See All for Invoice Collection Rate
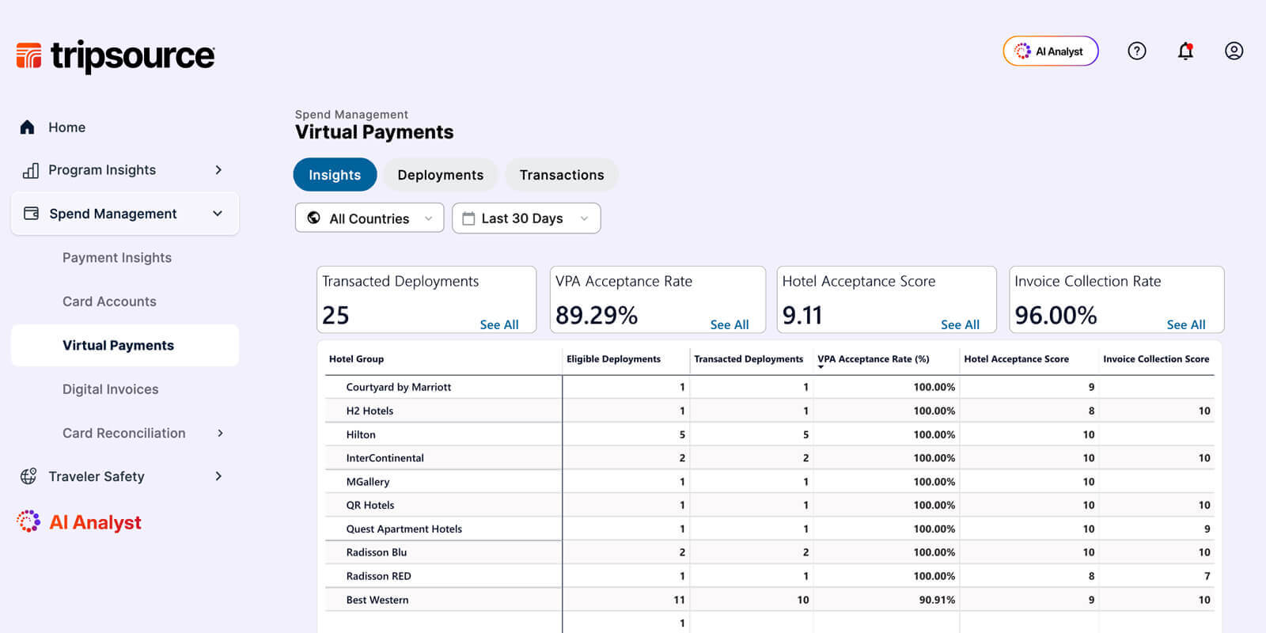The width and height of the screenshot is (1266, 633). tap(1186, 324)
